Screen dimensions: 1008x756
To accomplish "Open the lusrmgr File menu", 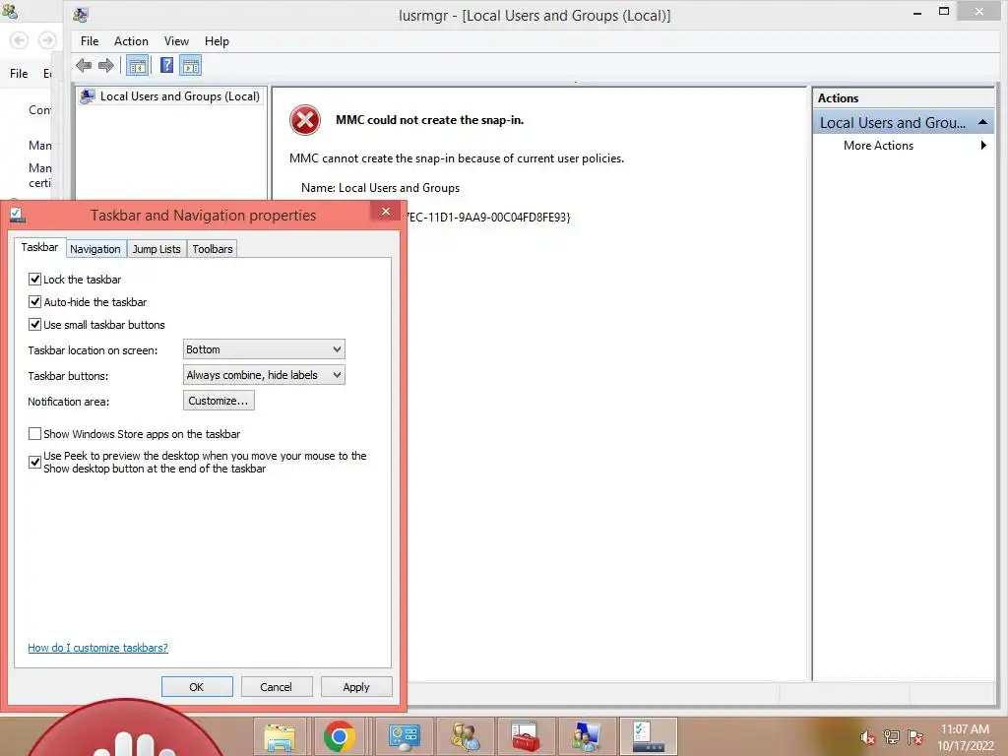I will 90,41.
